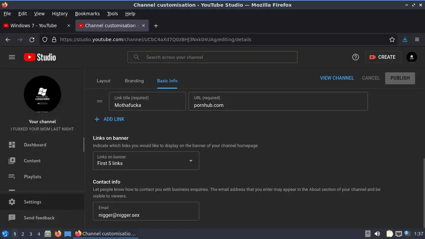Click the Dashboard sidebar icon
This screenshot has width=425, height=239.
coord(12,145)
